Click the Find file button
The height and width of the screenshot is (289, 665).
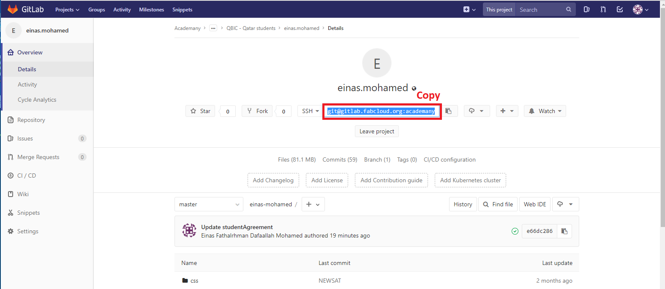pos(498,204)
